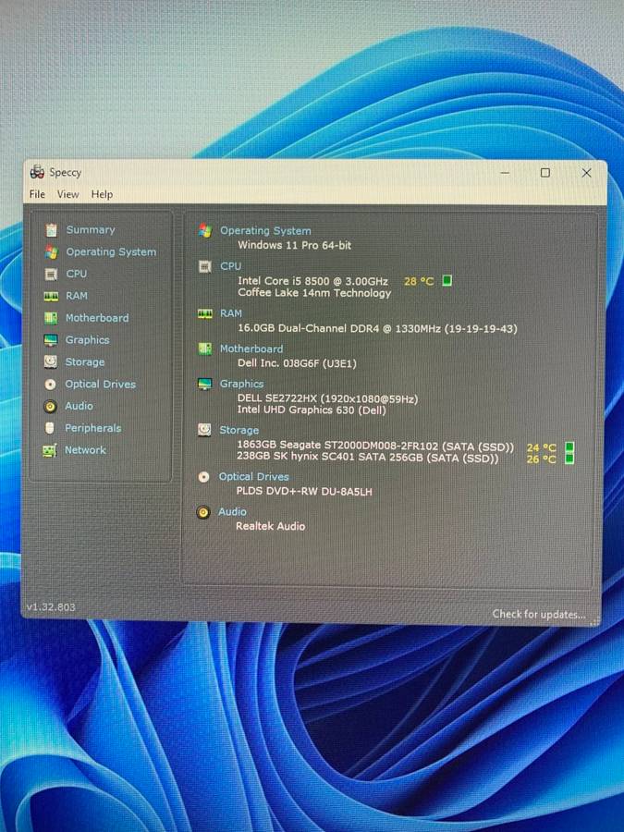624x832 pixels.
Task: Click green indicator beside 24 °C Seagate drive
Action: 569,447
